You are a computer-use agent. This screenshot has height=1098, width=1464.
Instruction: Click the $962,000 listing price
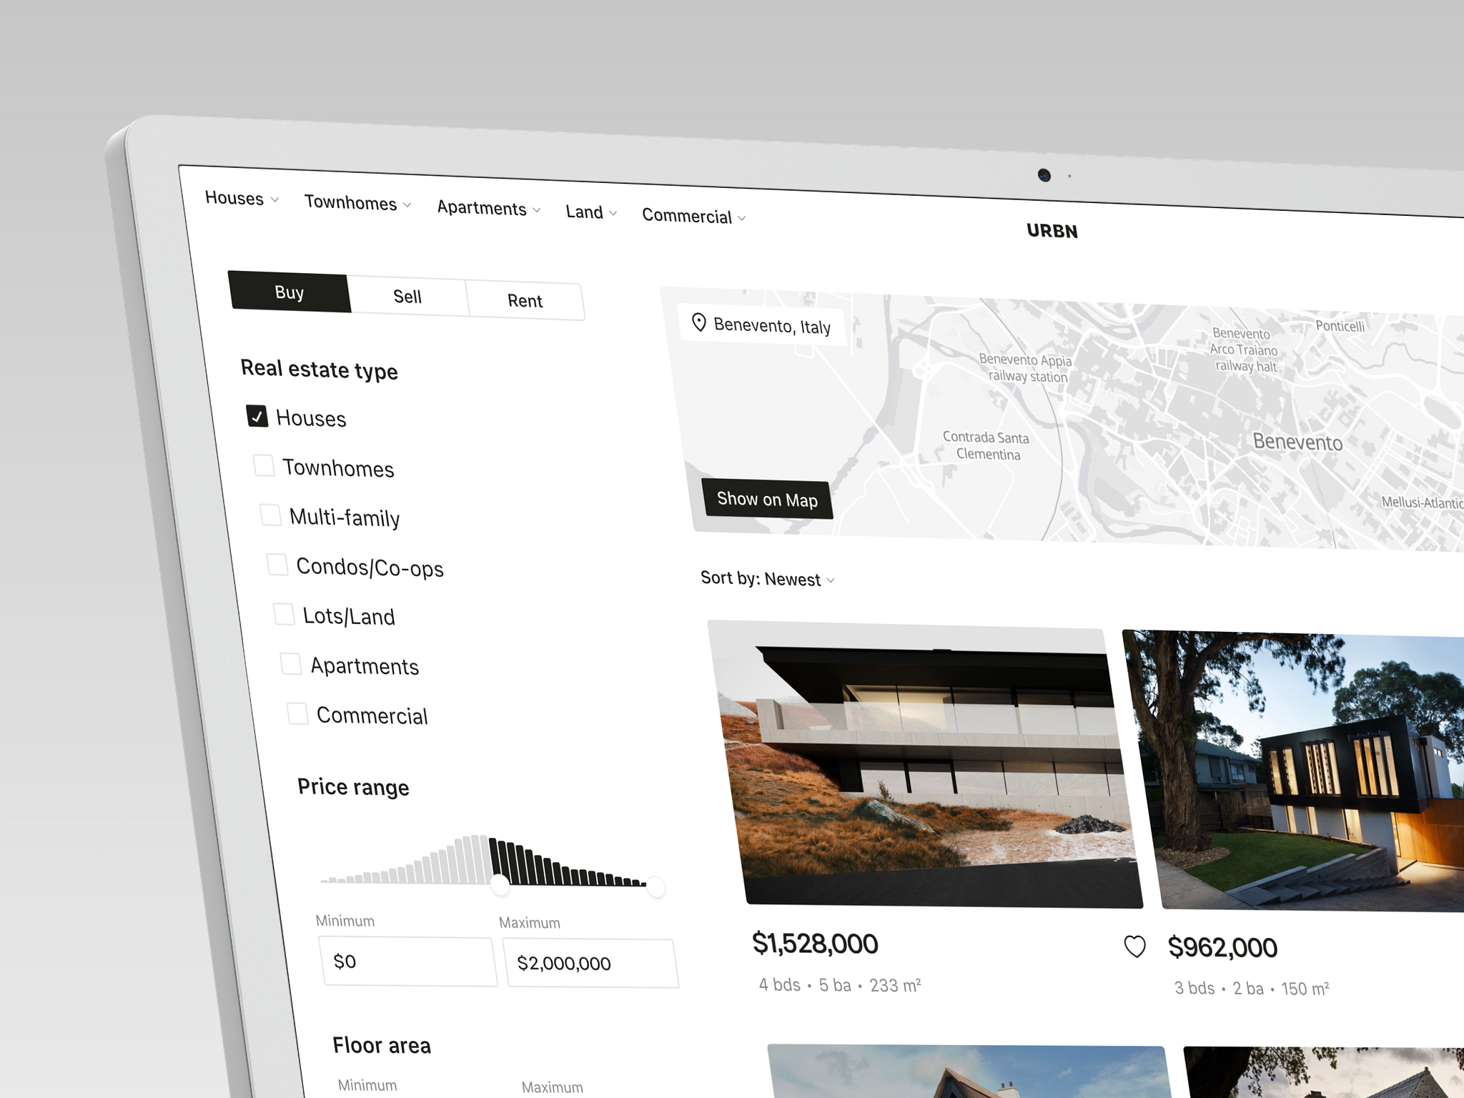pos(1222,947)
